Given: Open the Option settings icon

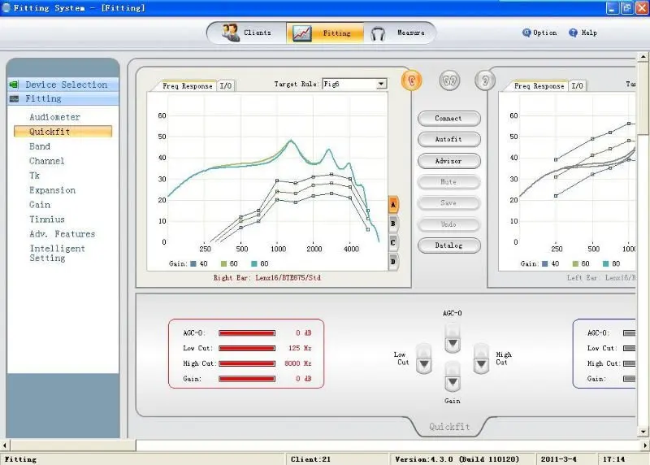Looking at the screenshot, I should (x=526, y=33).
